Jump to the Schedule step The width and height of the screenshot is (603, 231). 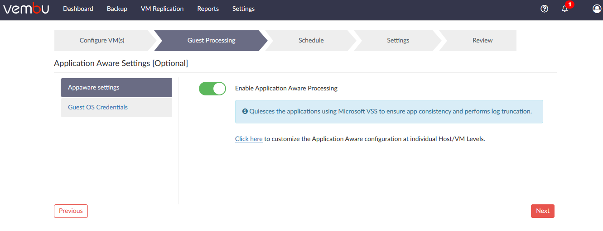point(311,41)
